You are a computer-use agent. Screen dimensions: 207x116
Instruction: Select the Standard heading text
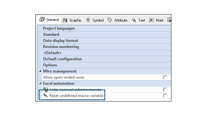point(51,34)
